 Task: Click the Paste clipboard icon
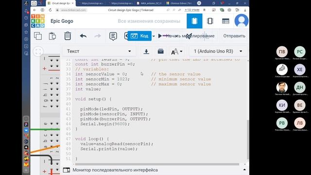(x=52, y=36)
